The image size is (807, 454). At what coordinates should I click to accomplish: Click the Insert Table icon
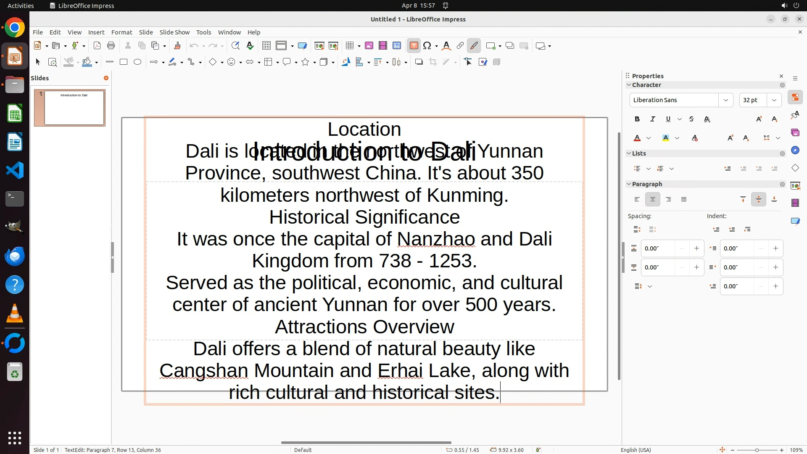(x=350, y=46)
